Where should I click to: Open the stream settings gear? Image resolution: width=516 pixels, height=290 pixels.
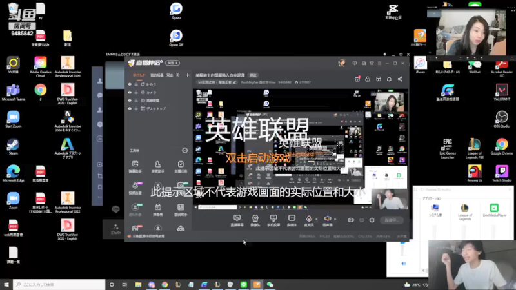tap(372, 220)
